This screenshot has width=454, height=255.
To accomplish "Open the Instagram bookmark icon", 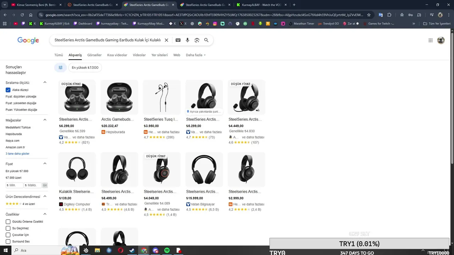I will 215,24.
